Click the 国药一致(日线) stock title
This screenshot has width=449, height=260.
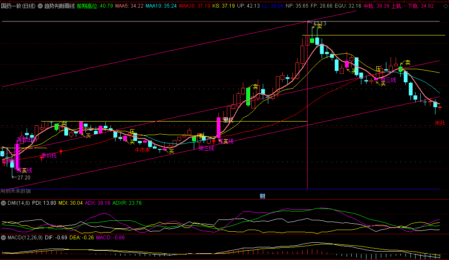[18, 6]
